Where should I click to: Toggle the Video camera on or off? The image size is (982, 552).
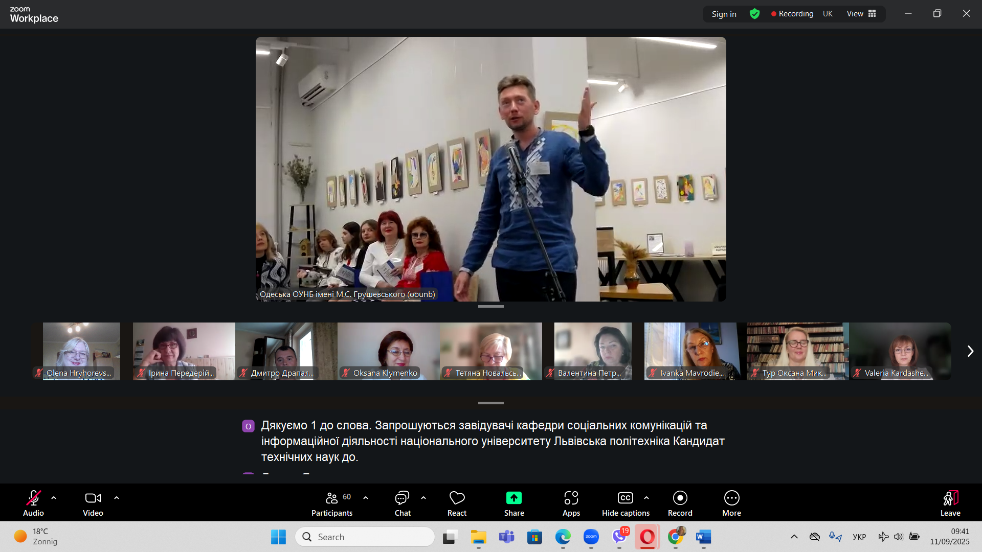point(93,503)
